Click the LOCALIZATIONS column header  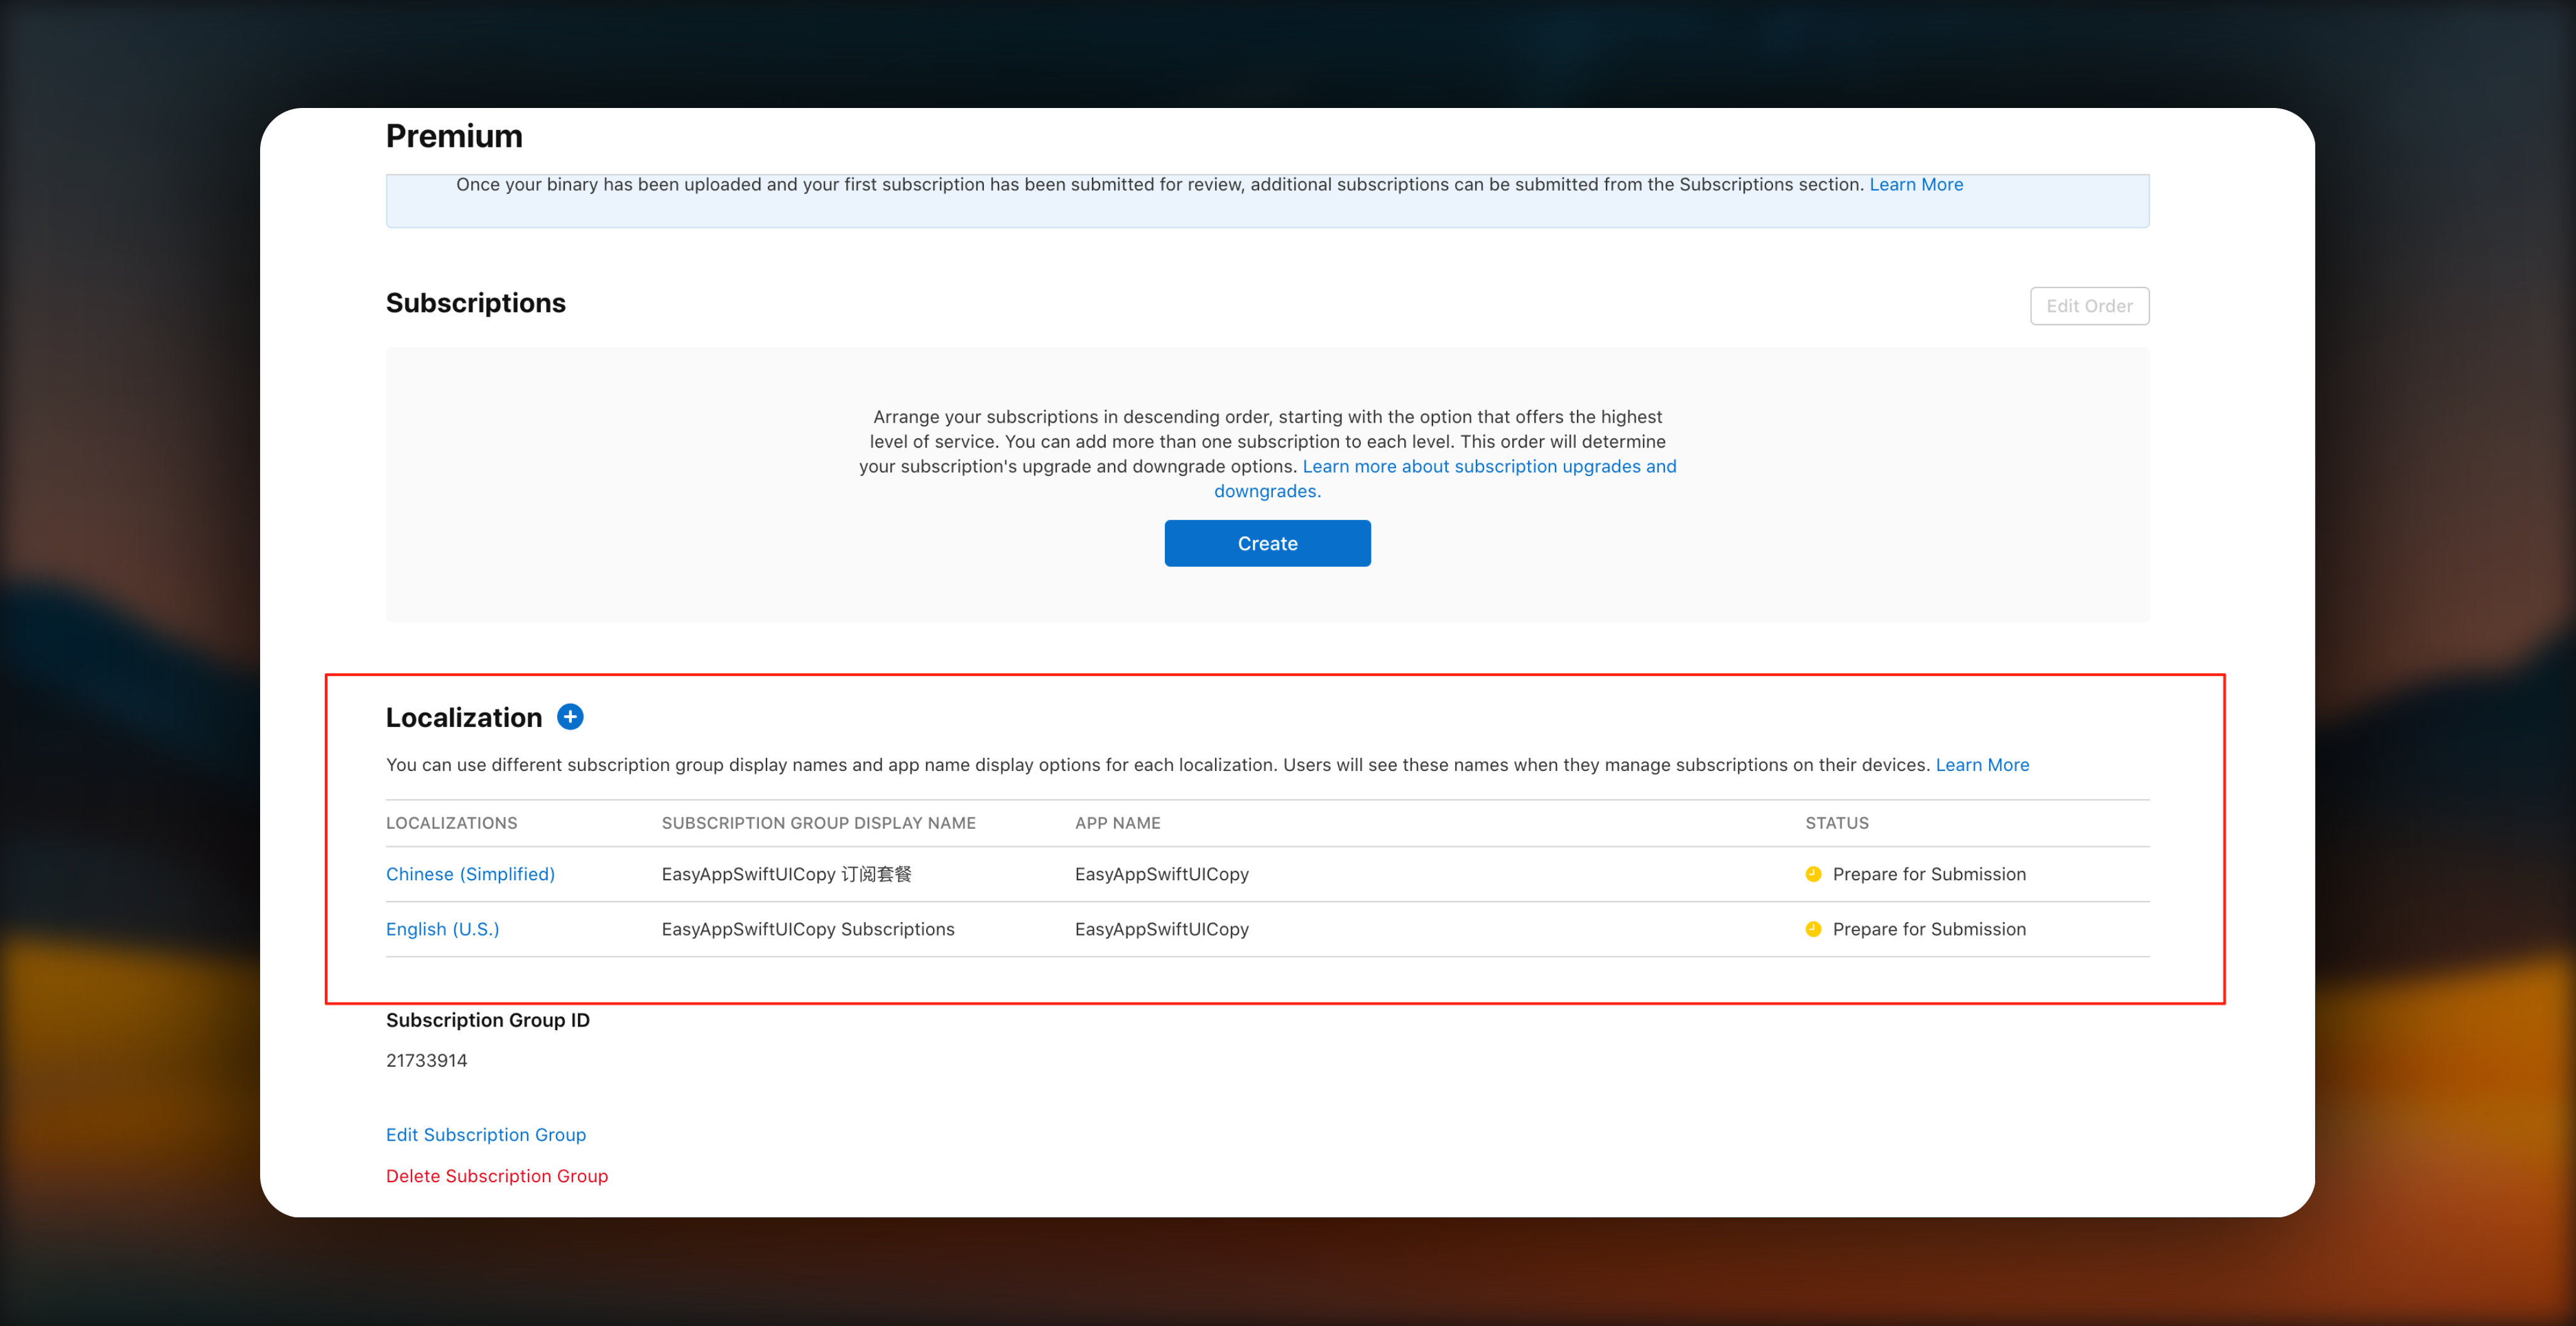click(x=451, y=823)
